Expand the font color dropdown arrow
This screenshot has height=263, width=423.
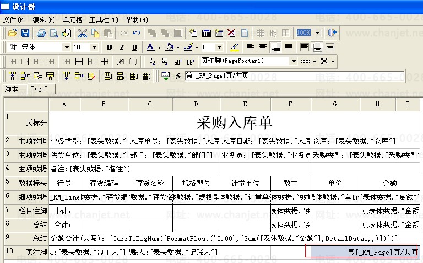pyautogui.click(x=159, y=47)
